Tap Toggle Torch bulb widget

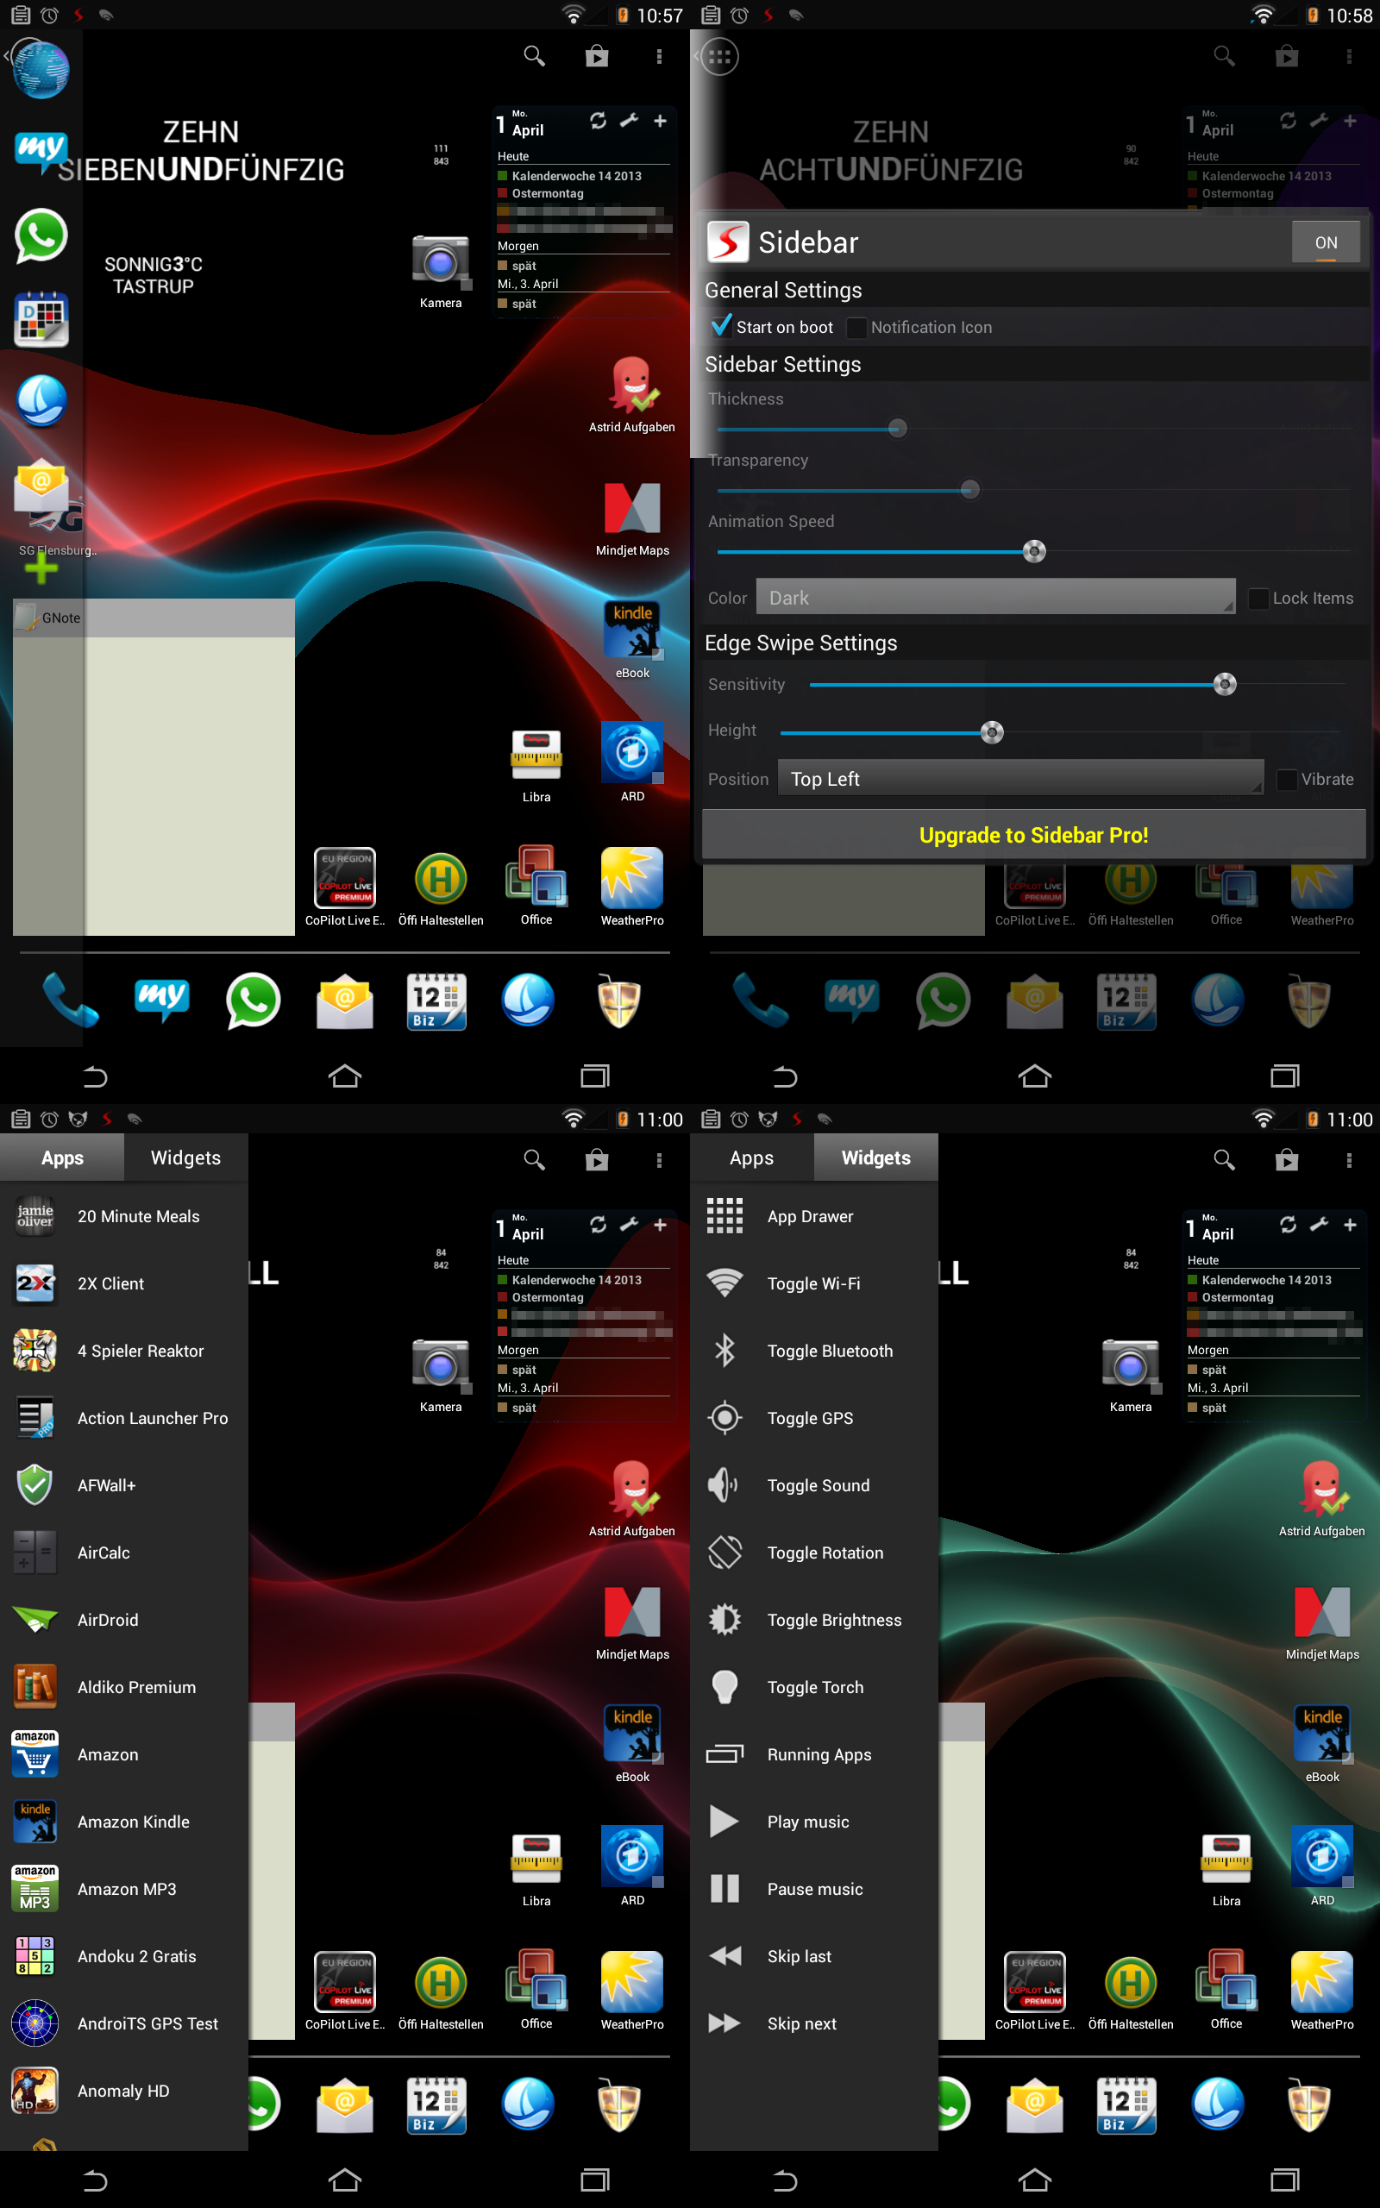[x=724, y=1687]
